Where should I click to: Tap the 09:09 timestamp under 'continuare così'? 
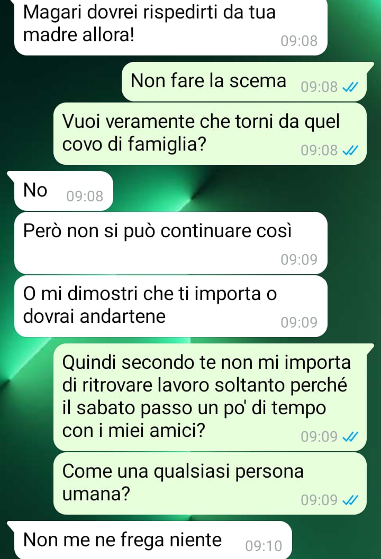coord(299,259)
